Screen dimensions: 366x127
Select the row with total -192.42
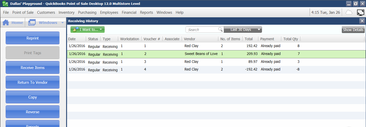[x=216, y=69]
